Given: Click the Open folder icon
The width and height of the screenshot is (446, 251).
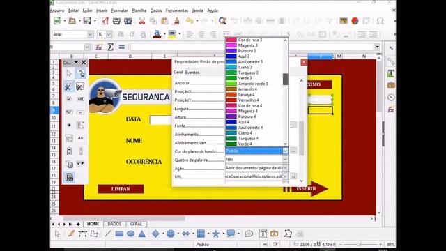Looking at the screenshot, I should (72, 21).
